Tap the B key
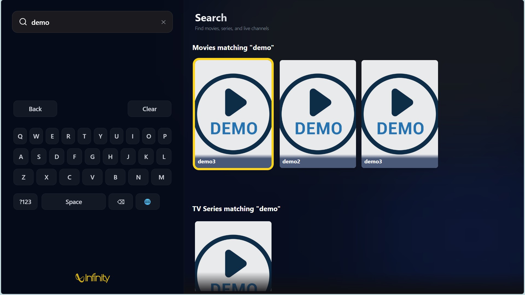525x295 pixels. 115,177
